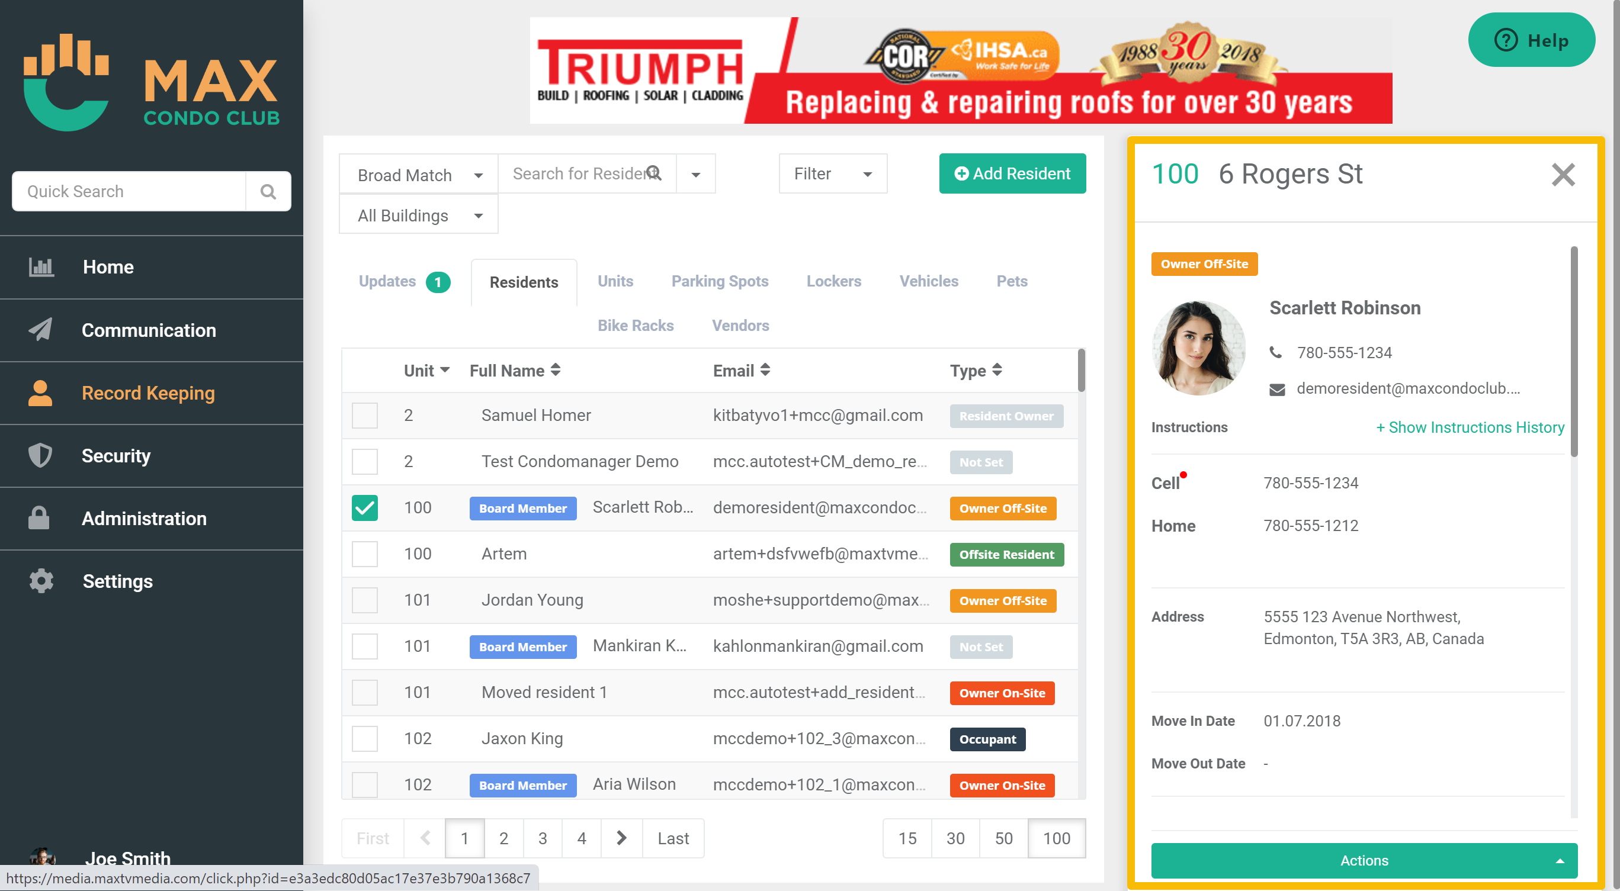
Task: Expand the All Buildings dropdown
Action: [x=419, y=215]
